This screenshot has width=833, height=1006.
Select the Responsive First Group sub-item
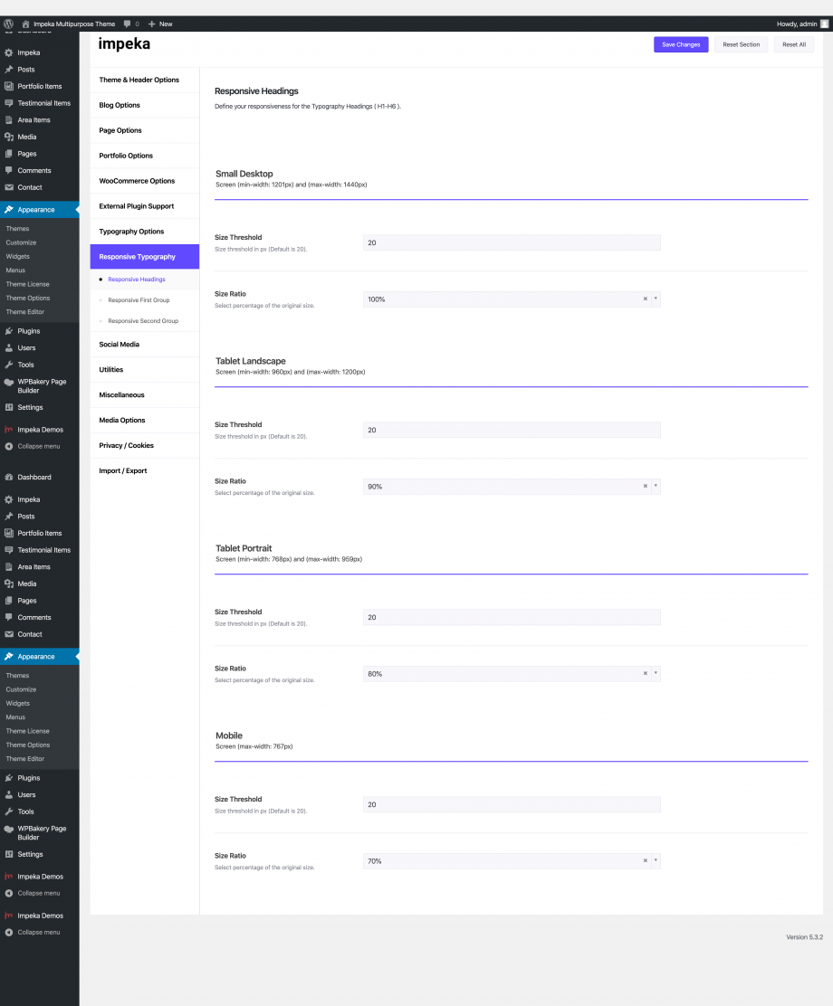(x=138, y=299)
